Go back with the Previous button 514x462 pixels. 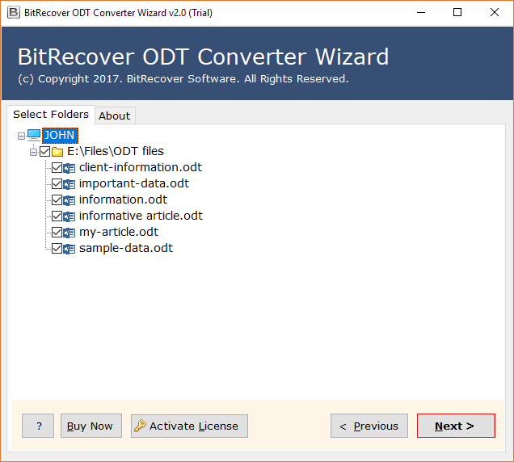(x=369, y=426)
